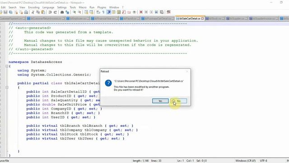Click Yes in the Reload dialog
The height and width of the screenshot is (163, 289).
tap(160, 101)
